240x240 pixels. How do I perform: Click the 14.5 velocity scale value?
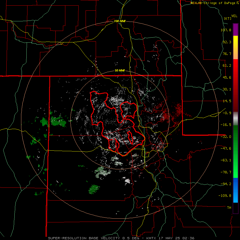point(227,101)
